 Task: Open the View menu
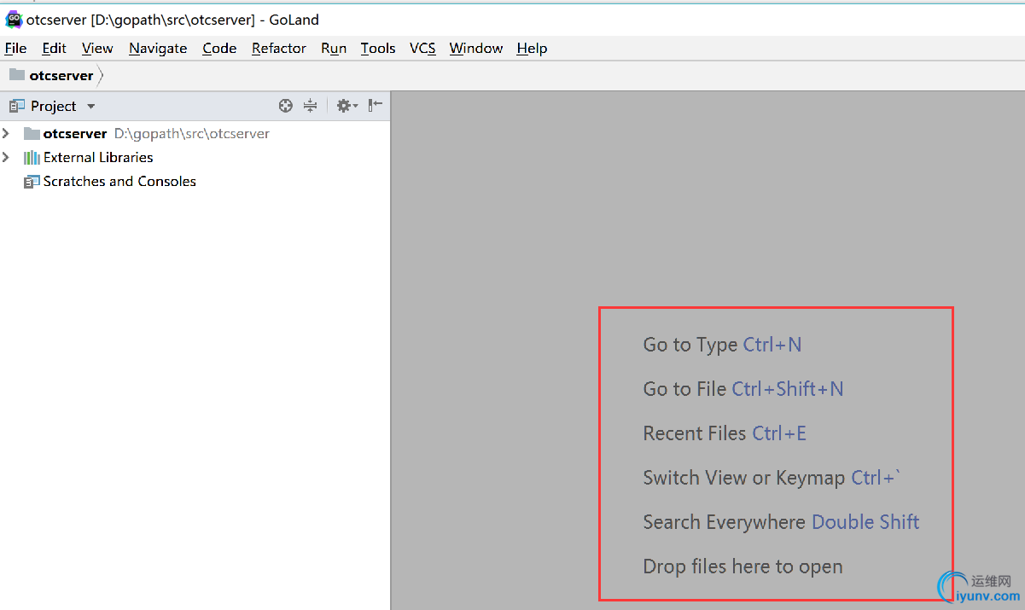point(97,48)
